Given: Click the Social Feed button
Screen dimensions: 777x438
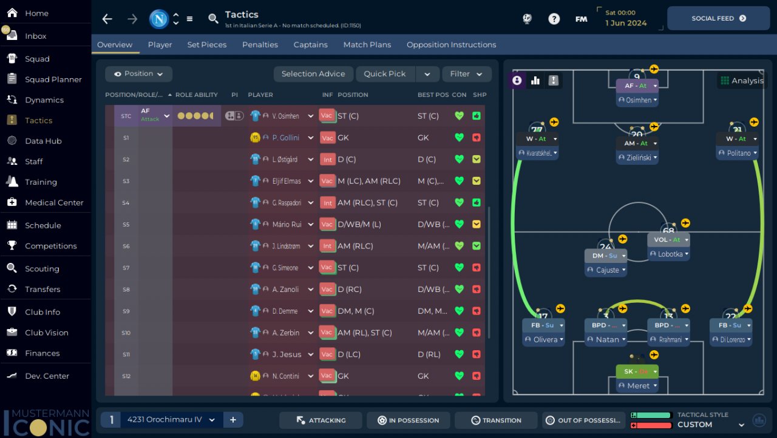Looking at the screenshot, I should point(719,18).
